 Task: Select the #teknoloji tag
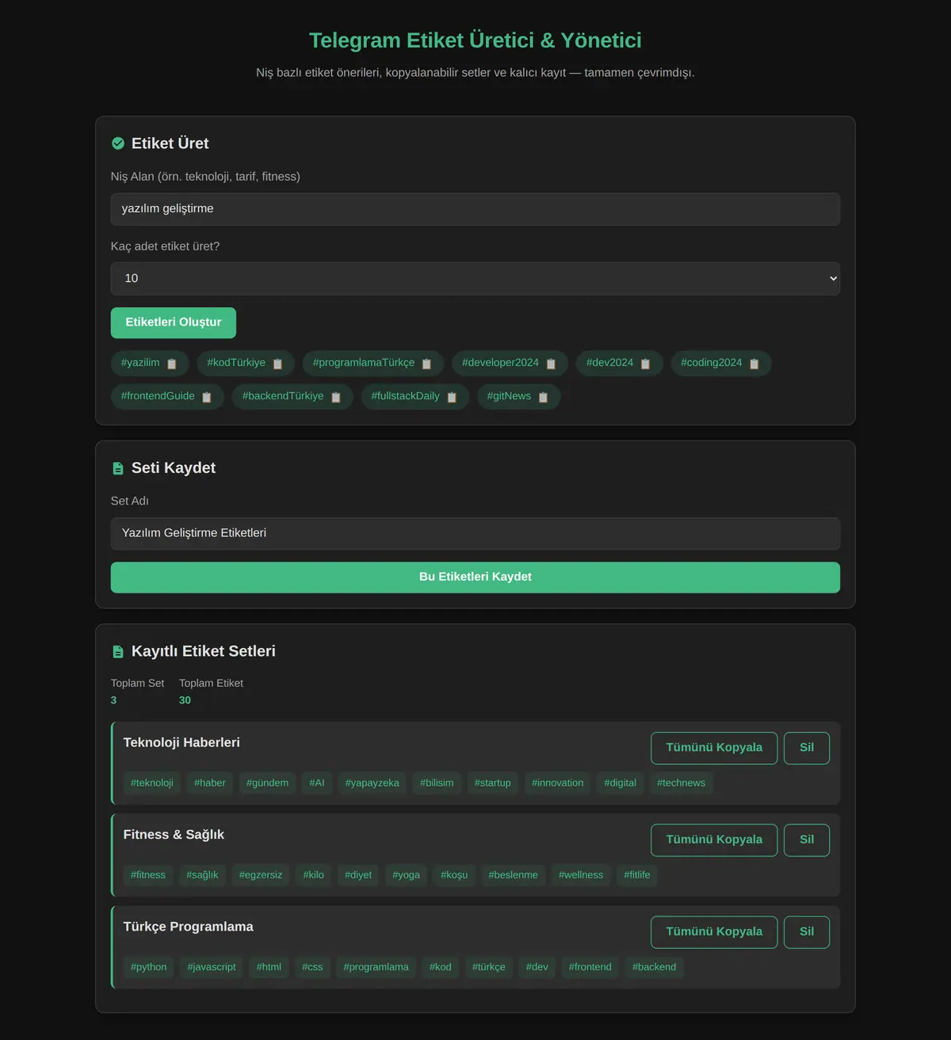click(152, 783)
